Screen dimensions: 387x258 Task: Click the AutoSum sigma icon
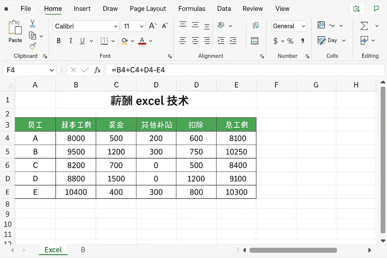[x=364, y=26]
